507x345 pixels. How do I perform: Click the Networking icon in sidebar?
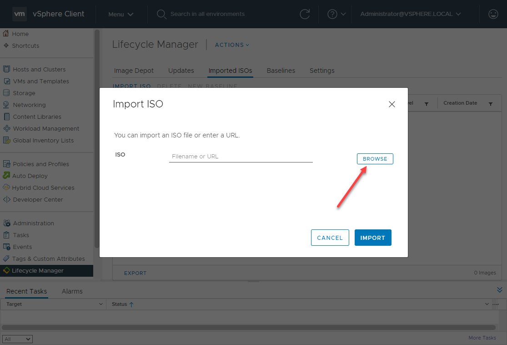click(x=6, y=105)
